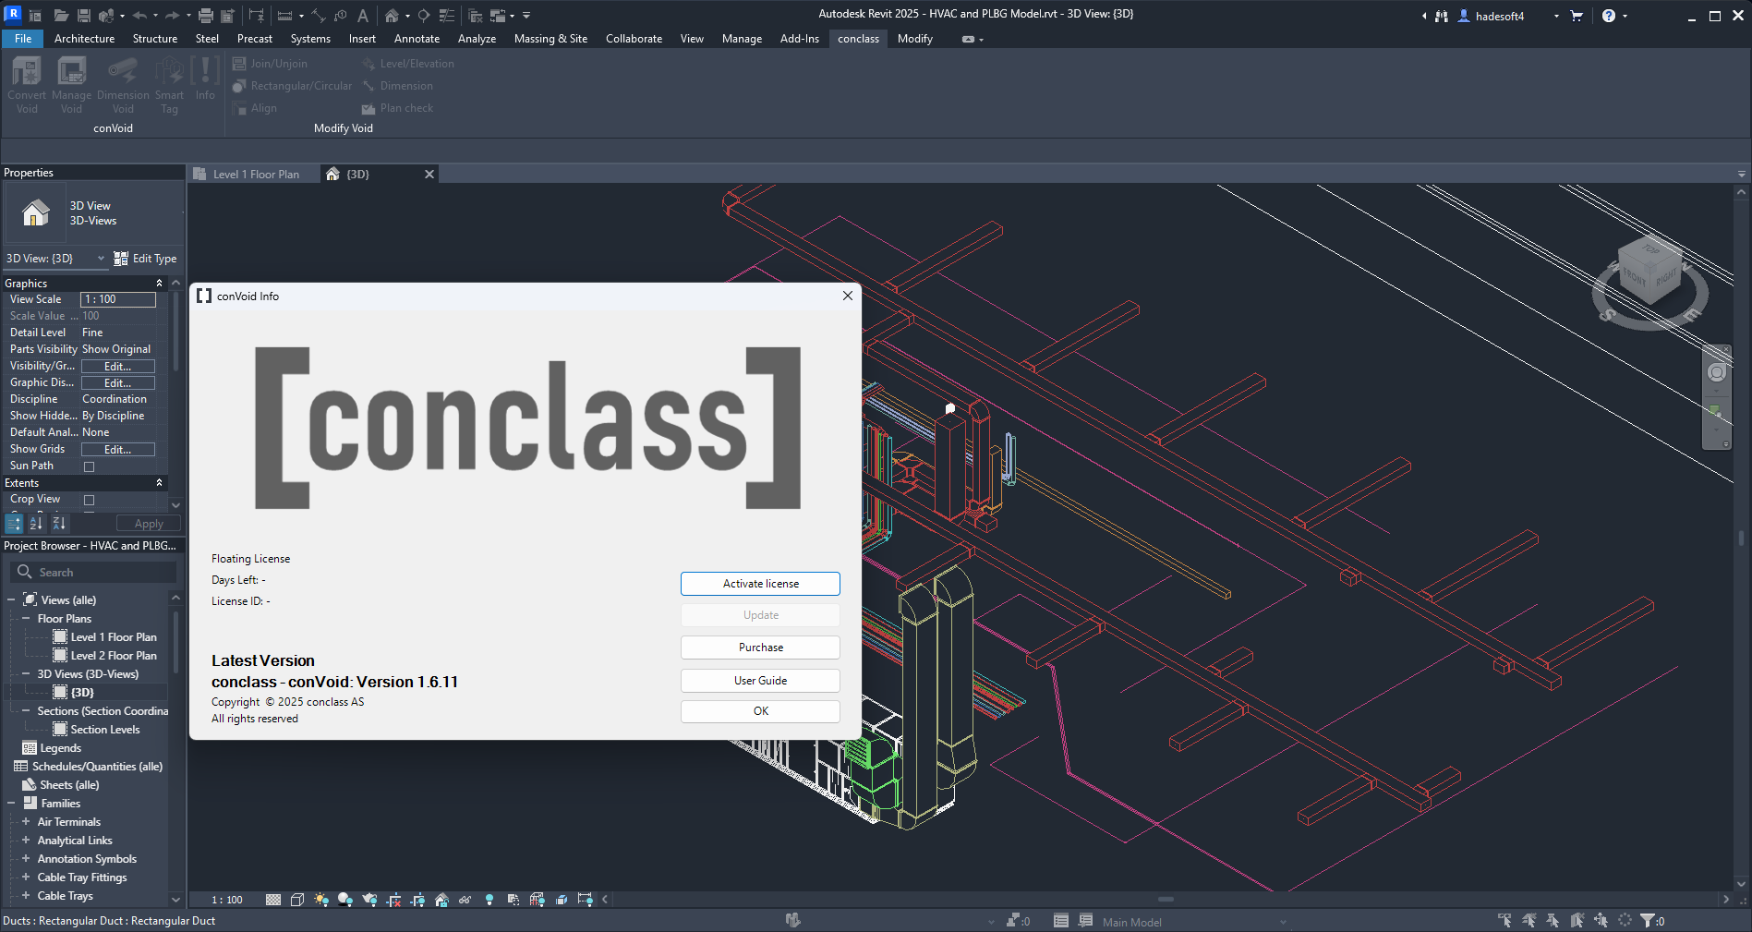Expand the Air Terminals family node
The height and width of the screenshot is (932, 1752).
coord(26,822)
